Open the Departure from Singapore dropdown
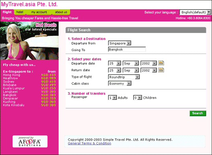Screen dimensions: 212x155 click(119, 43)
